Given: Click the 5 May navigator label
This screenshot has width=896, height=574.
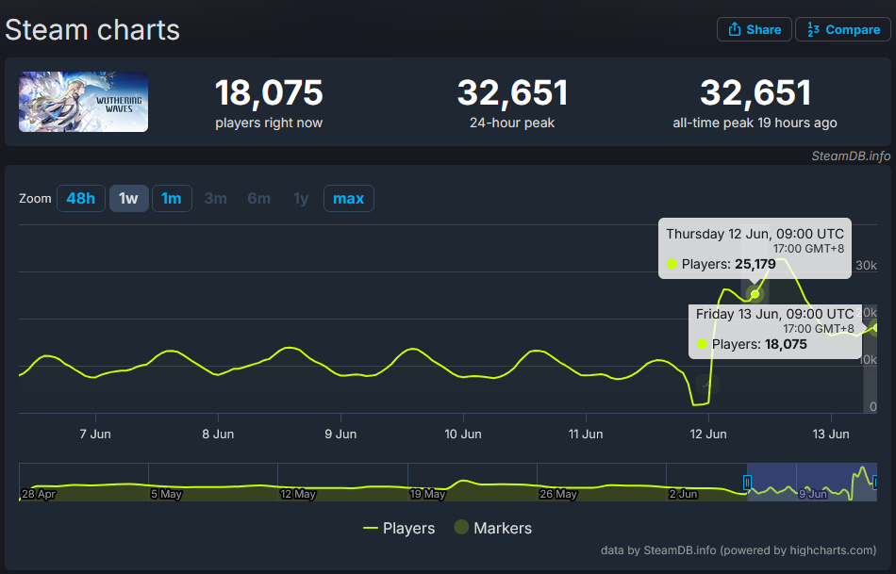Looking at the screenshot, I should coord(166,494).
